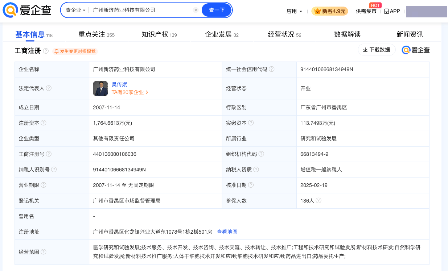Screen dimensions: 448x271
Task: Click the 下载数据 button
Action: pos(377,50)
